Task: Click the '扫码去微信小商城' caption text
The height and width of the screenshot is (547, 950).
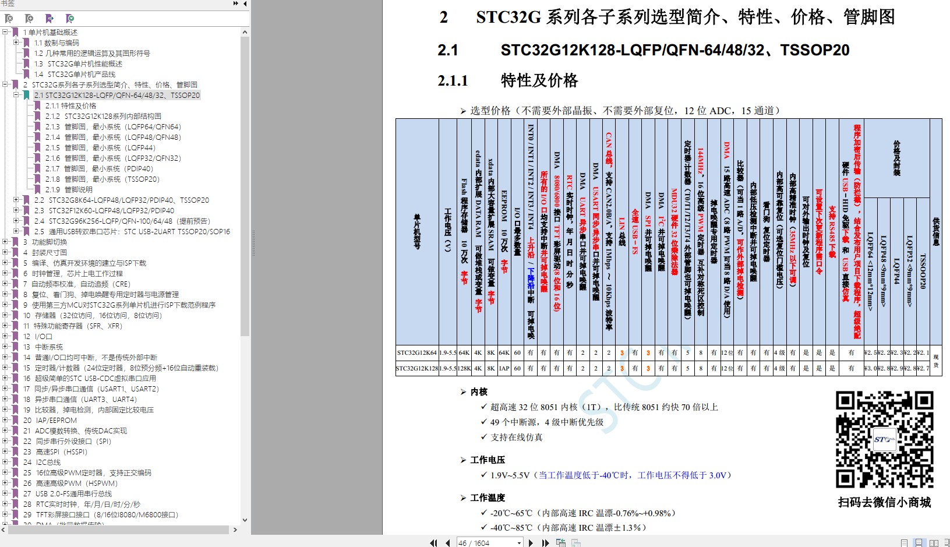Action: point(884,502)
